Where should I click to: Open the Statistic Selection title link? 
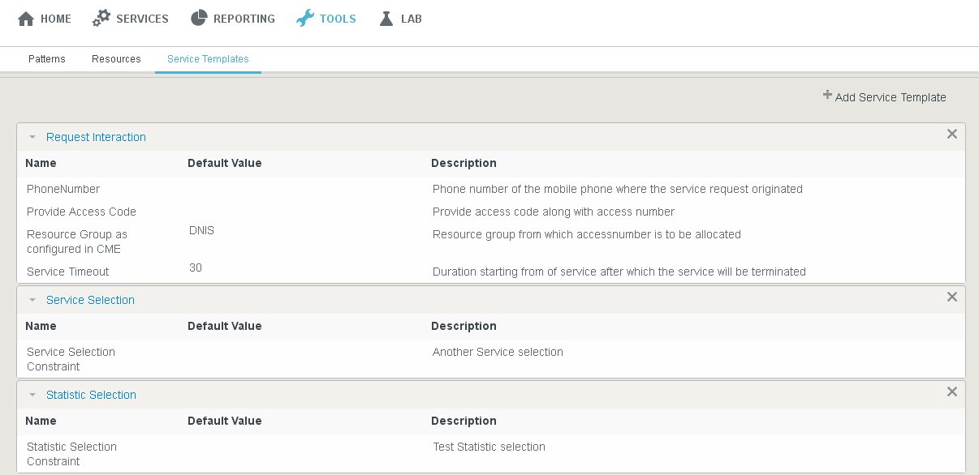click(91, 395)
